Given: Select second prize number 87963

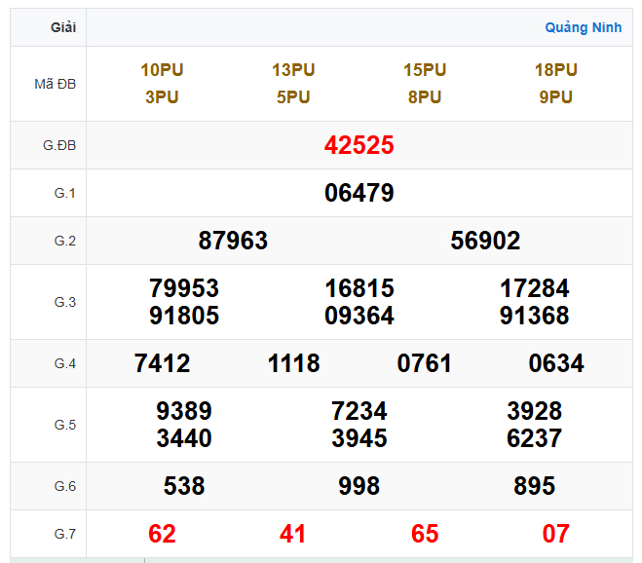Looking at the screenshot, I should click(x=233, y=241).
